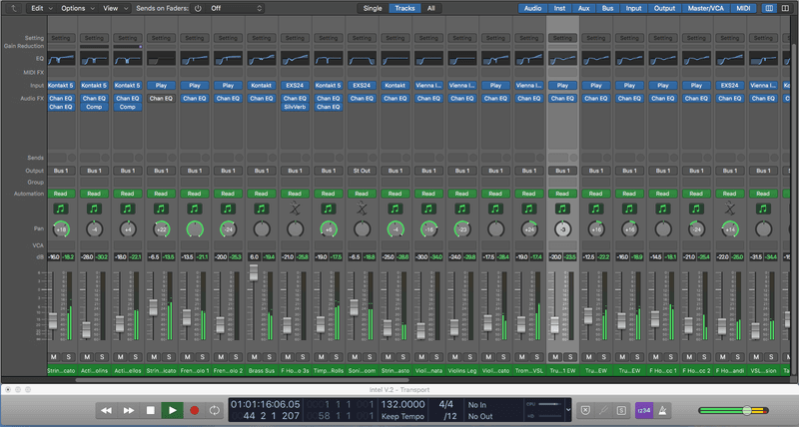Toggle the Inst channel filter button

click(x=559, y=8)
